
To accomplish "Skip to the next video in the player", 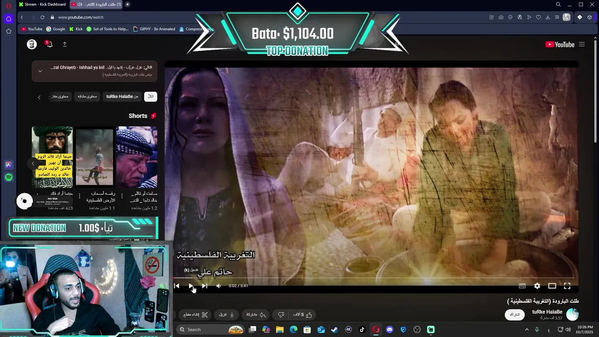I will [205, 286].
